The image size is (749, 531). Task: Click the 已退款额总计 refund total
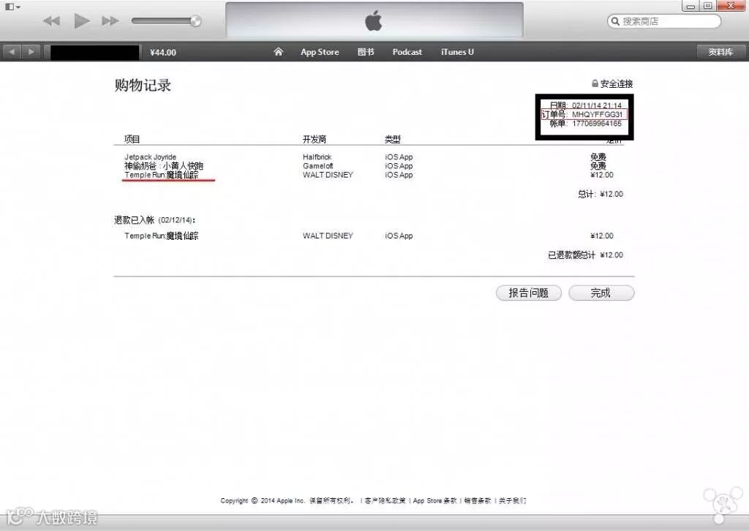tap(585, 255)
